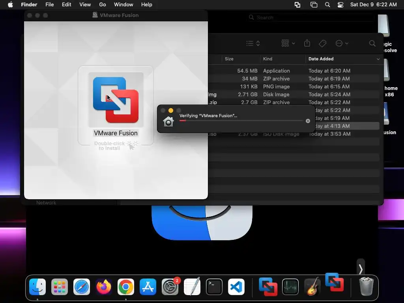Click the home icon in verify dialog

168,122
